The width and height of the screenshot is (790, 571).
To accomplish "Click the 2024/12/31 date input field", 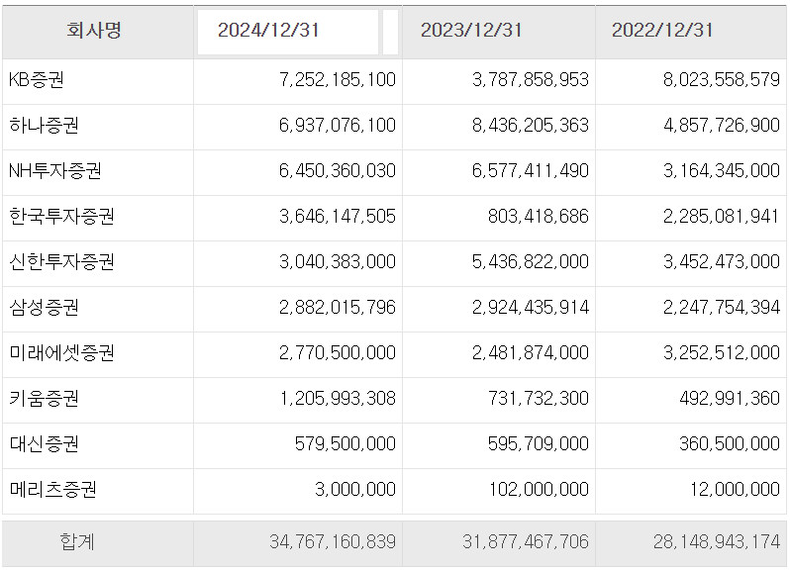I will (x=287, y=31).
